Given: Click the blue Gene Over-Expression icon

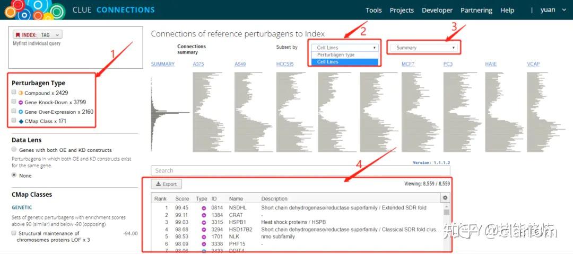Looking at the screenshot, I should (21, 112).
